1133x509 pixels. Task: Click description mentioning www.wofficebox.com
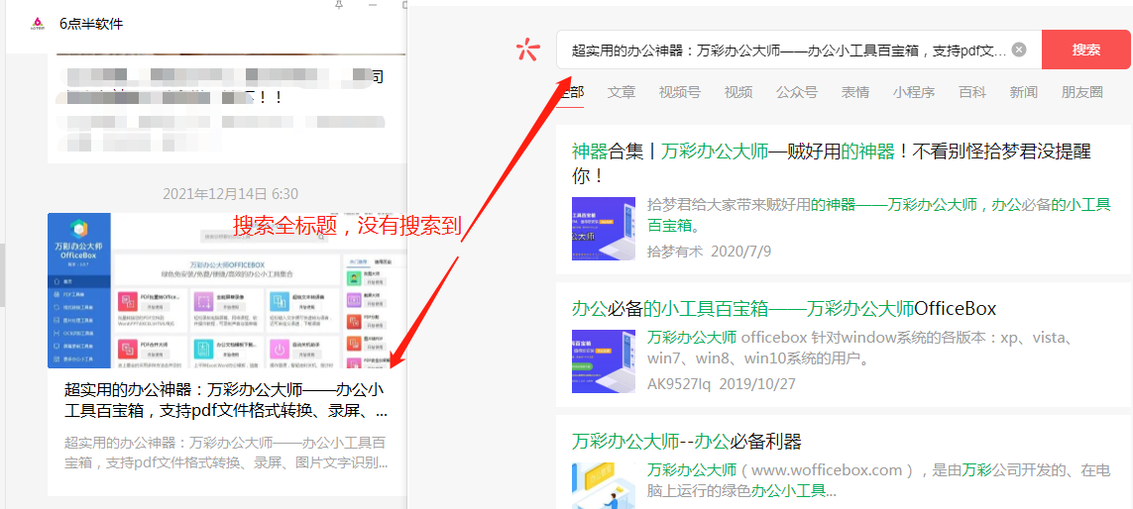click(x=878, y=481)
